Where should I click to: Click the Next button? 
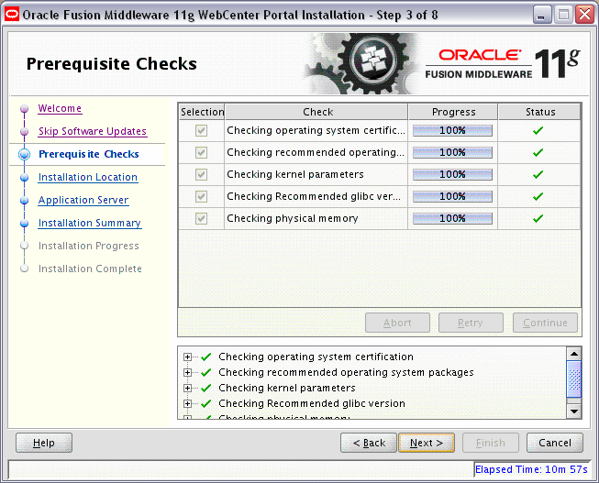point(427,443)
